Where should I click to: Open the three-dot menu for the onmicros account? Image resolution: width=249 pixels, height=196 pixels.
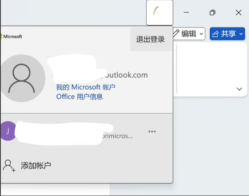click(152, 131)
